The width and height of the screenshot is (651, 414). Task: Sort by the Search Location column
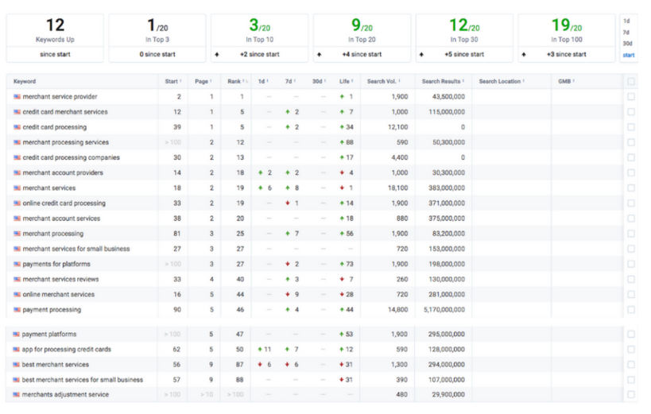(499, 81)
